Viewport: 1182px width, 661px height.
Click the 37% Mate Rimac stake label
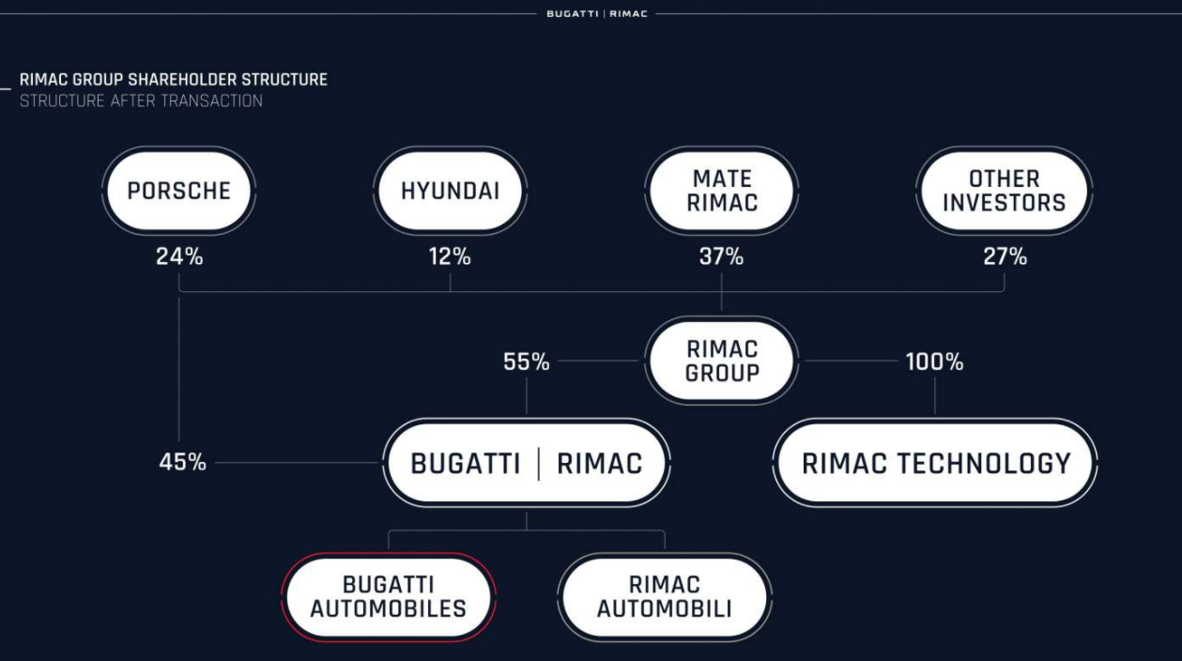click(721, 256)
